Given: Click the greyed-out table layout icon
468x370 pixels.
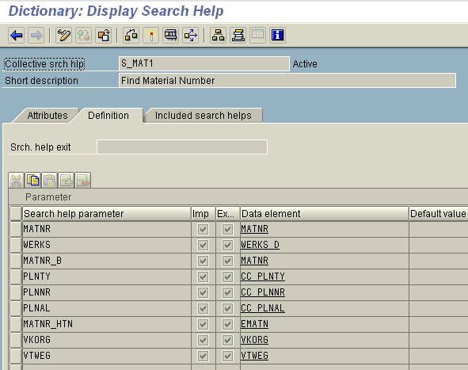Looking at the screenshot, I should click(257, 36).
